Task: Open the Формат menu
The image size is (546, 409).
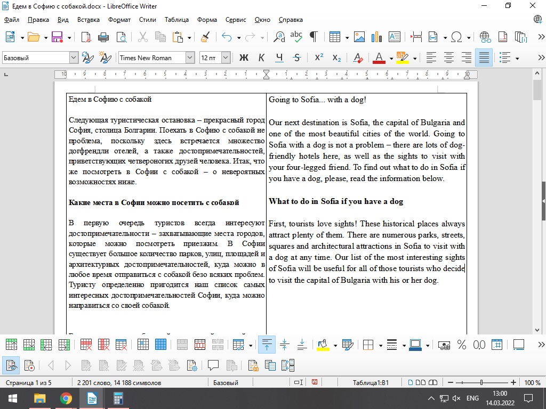Action: (x=119, y=20)
